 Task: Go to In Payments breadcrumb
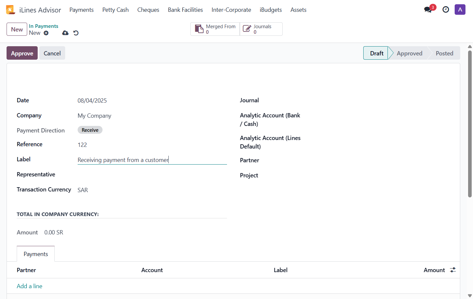coord(44,26)
